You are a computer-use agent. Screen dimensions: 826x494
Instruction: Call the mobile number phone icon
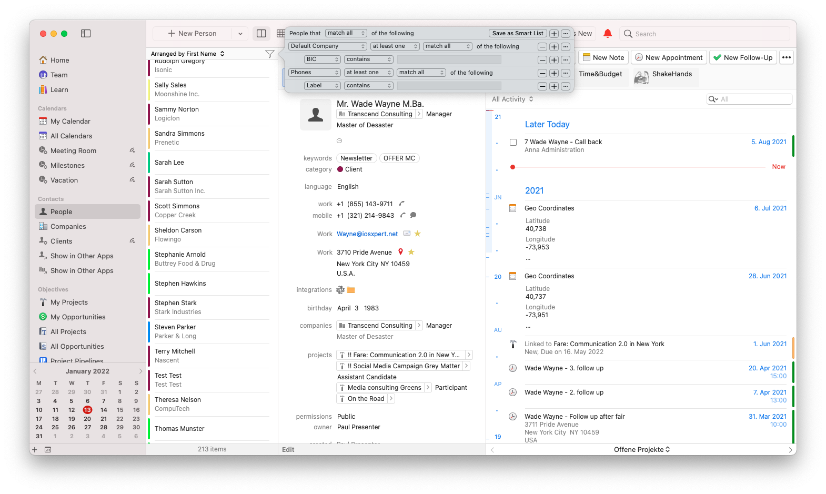click(403, 215)
